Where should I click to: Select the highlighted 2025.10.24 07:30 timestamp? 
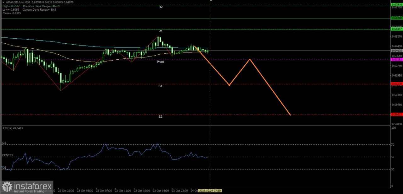coord(210,191)
